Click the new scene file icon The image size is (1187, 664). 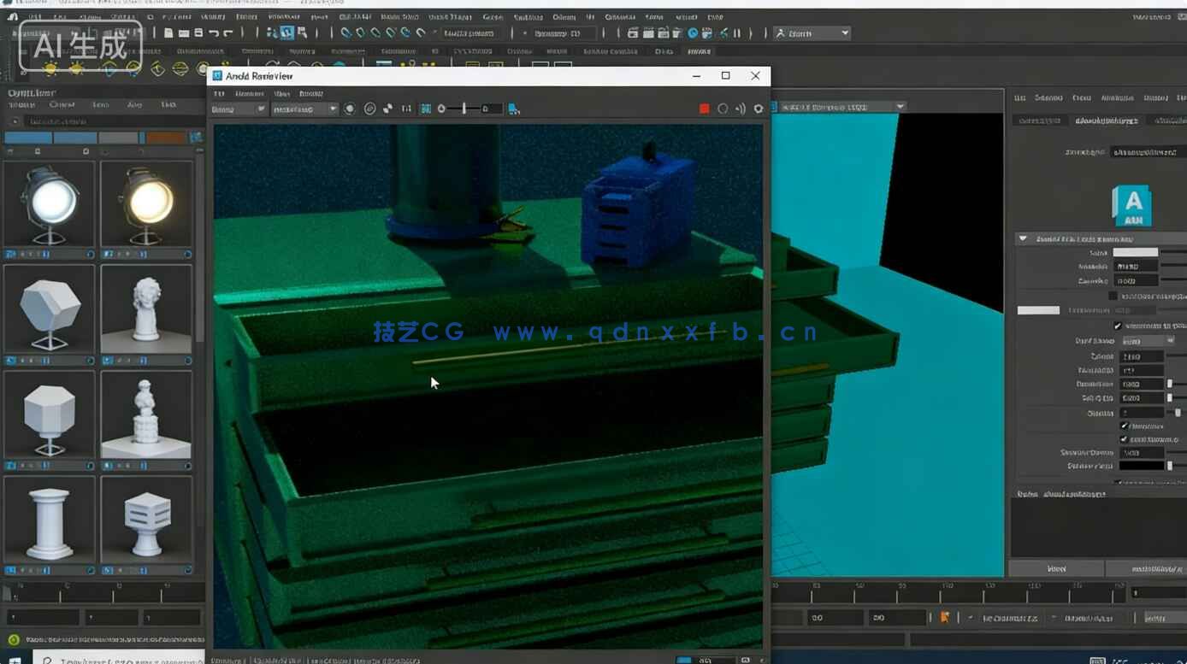pos(169,33)
